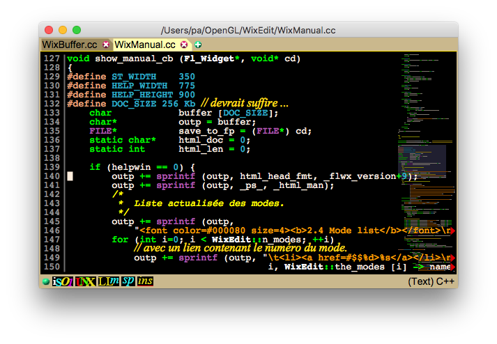This screenshot has width=497, height=344.
Task: Click the sp indent mode indicator
Action: [128, 281]
